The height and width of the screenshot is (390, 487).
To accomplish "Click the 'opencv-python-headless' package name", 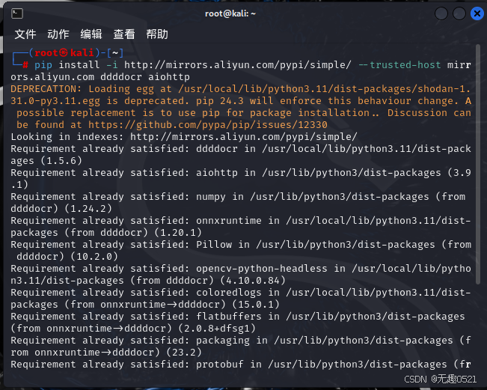I will point(262,269).
